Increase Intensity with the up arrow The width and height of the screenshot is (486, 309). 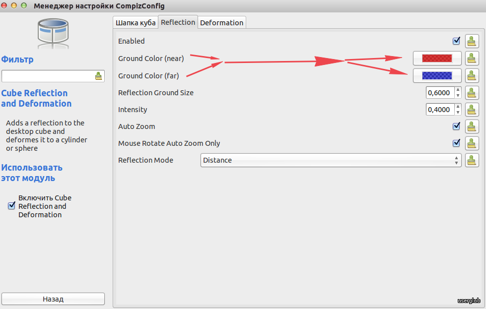(x=458, y=107)
